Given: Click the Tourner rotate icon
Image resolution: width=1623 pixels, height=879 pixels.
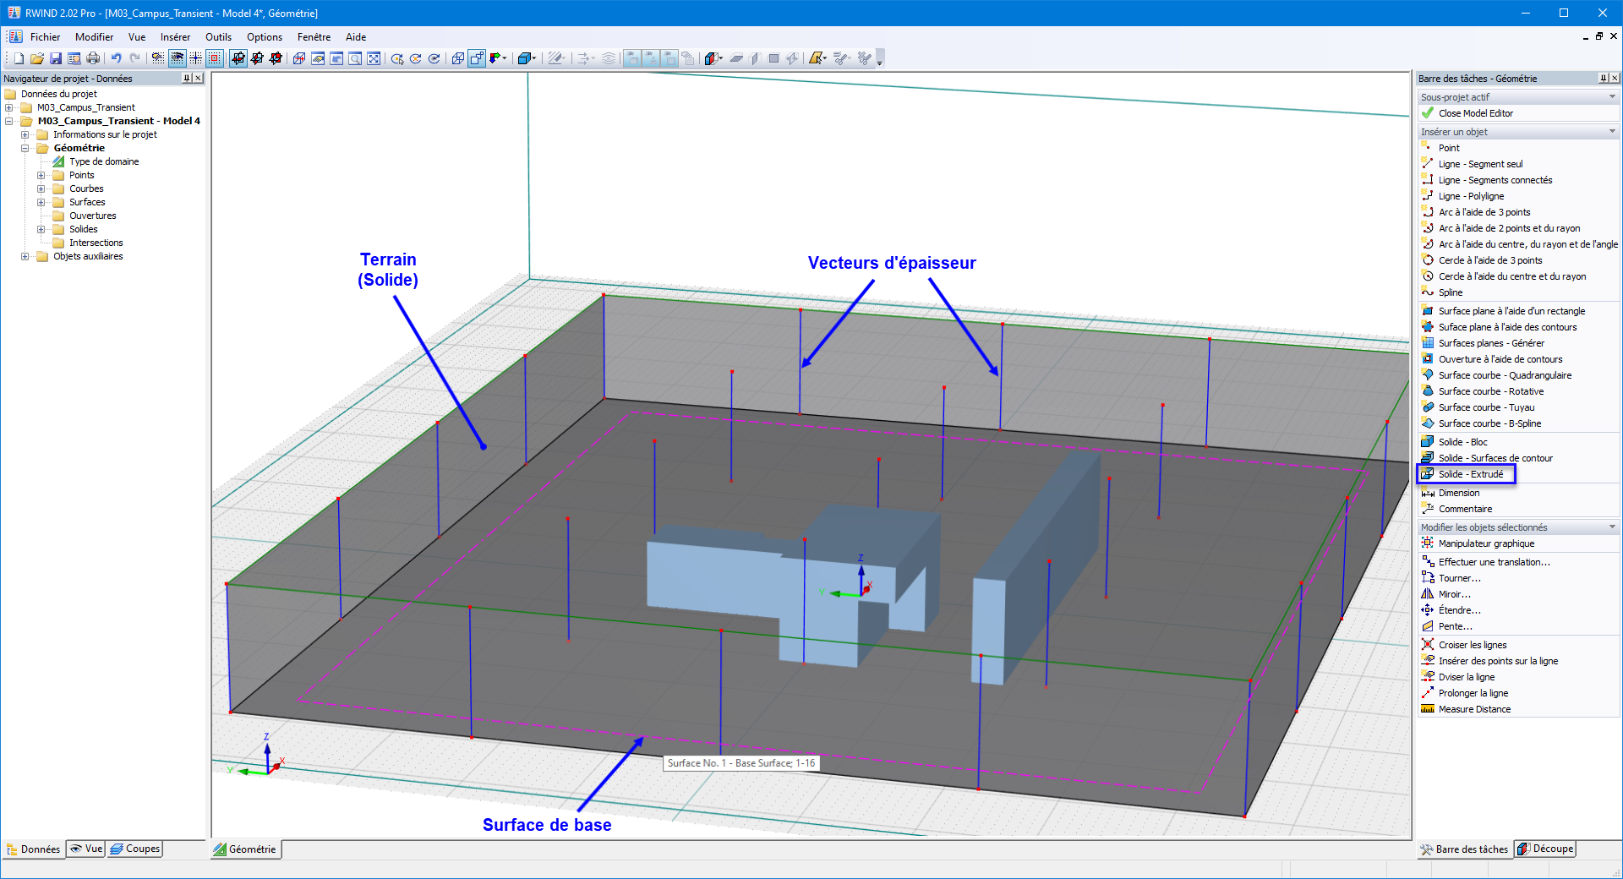Looking at the screenshot, I should tap(1428, 578).
